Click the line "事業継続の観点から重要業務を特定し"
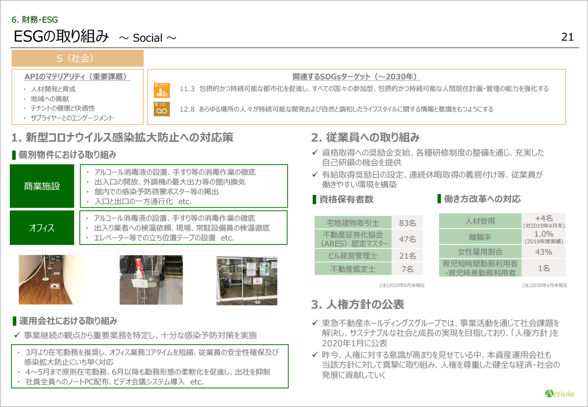The height and width of the screenshot is (407, 588). 141,335
